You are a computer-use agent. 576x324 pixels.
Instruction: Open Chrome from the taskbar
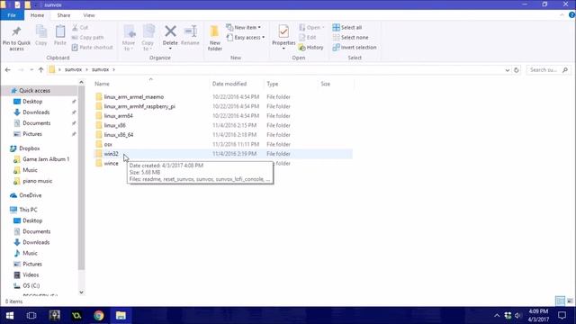pyautogui.click(x=98, y=315)
